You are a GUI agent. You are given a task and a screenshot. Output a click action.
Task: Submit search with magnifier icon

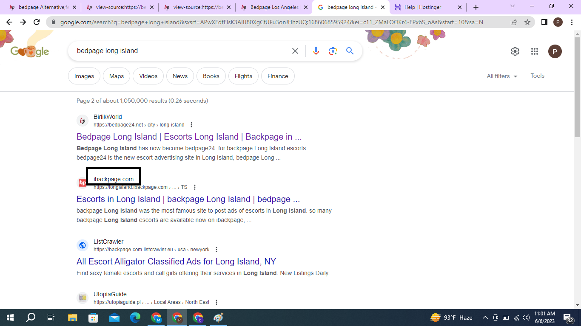coord(350,51)
